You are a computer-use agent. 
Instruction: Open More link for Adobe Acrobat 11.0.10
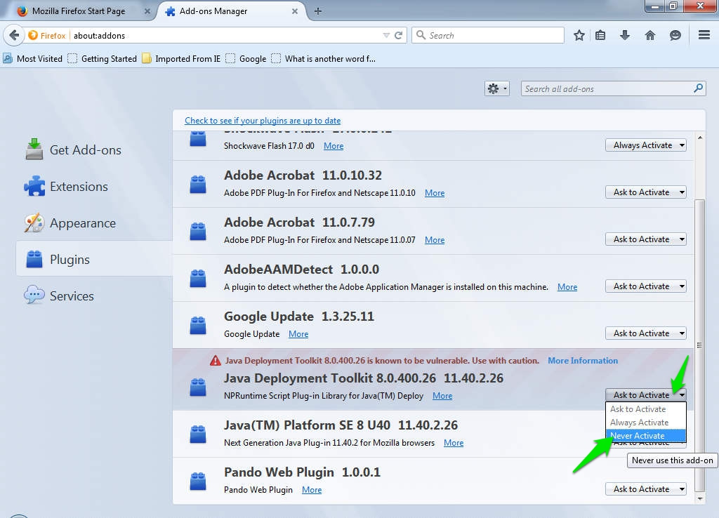[x=434, y=193]
